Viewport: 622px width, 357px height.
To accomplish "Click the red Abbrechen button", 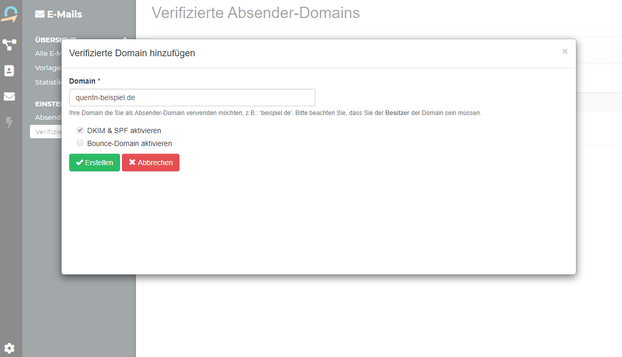I will pos(150,163).
